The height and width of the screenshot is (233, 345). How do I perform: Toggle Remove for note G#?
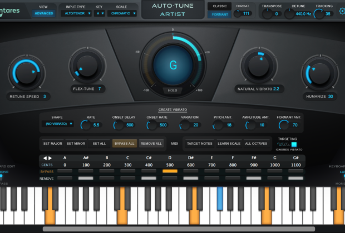point(295,178)
